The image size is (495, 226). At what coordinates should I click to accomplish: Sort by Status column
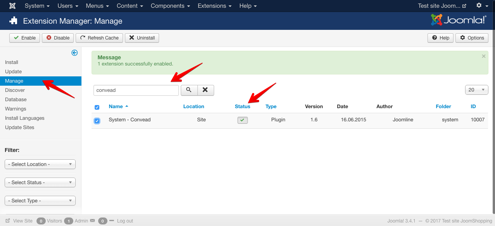pos(242,107)
